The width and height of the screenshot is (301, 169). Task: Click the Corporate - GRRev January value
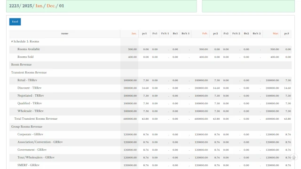pos(130,135)
